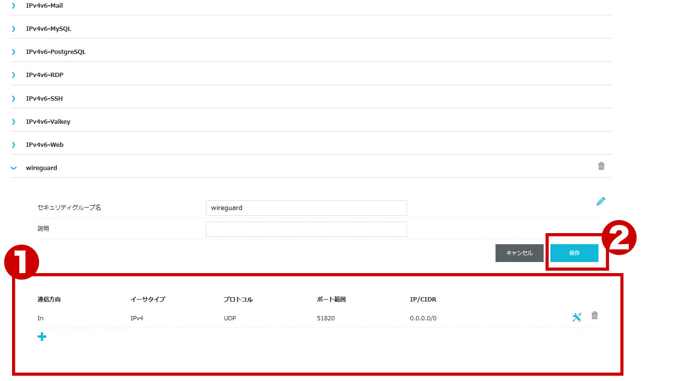Expand the IPv4v6-RDP security group
This screenshot has height=381, width=674.
13,75
